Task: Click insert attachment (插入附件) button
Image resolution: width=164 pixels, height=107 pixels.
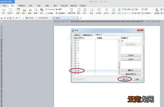Action: tap(136, 13)
